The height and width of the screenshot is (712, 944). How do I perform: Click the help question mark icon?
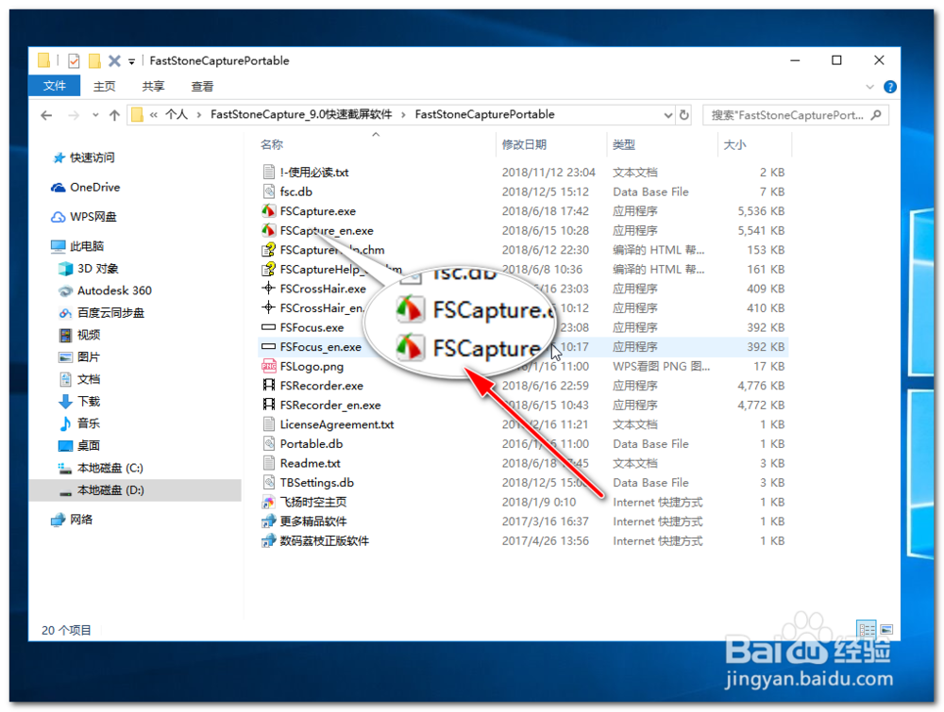[x=890, y=87]
